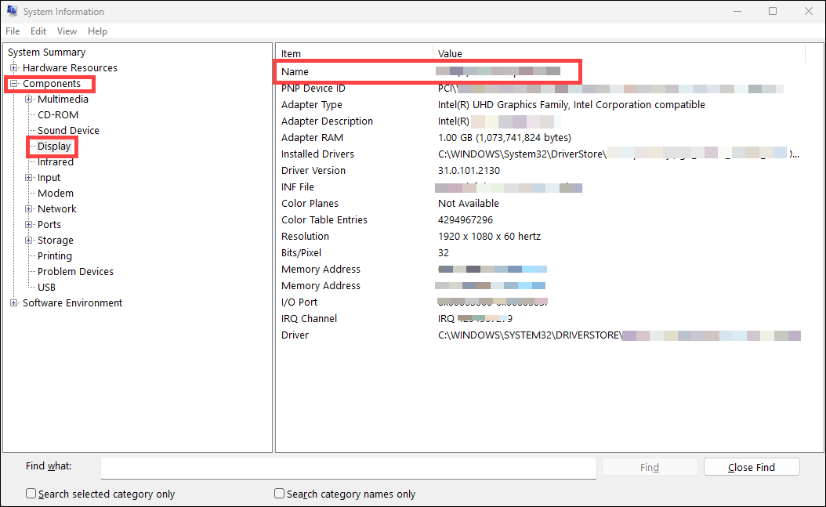Click the Value column header
The height and width of the screenshot is (507, 826).
tap(451, 54)
